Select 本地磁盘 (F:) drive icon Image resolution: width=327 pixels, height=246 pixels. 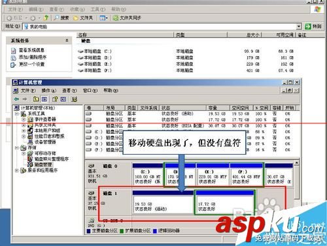point(80,70)
